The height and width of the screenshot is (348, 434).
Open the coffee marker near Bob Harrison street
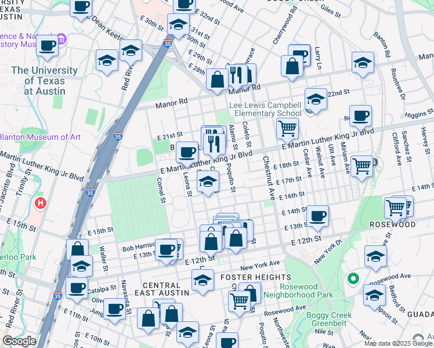tap(166, 251)
